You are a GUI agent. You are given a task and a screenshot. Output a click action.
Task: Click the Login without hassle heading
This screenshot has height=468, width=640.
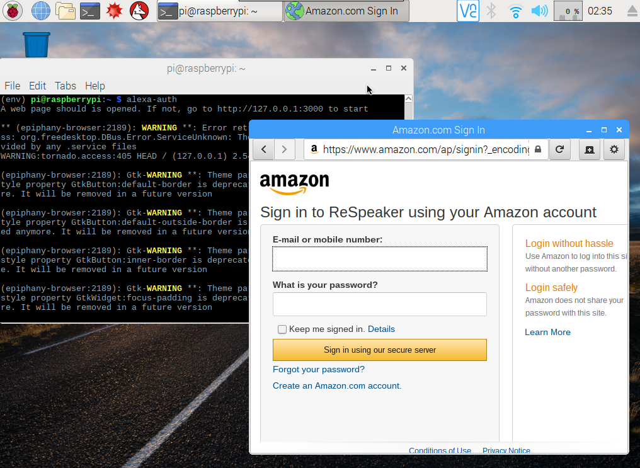pos(569,244)
